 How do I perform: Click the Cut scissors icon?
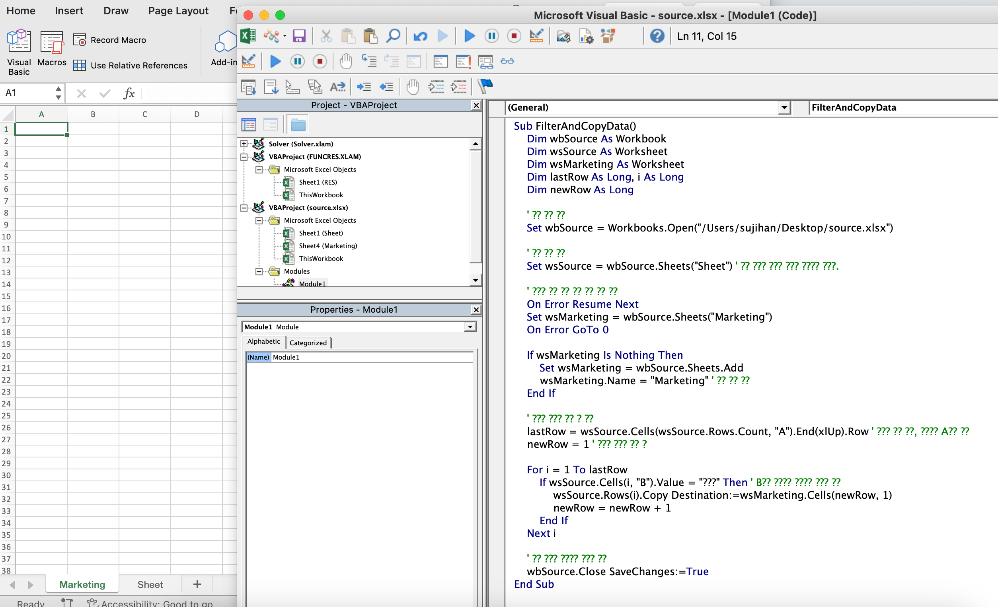click(x=326, y=36)
